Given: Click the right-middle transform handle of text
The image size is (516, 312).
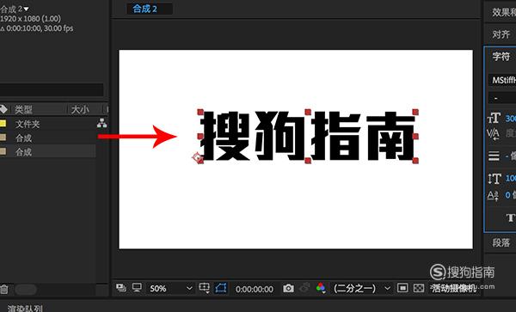Looking at the screenshot, I should tap(415, 136).
